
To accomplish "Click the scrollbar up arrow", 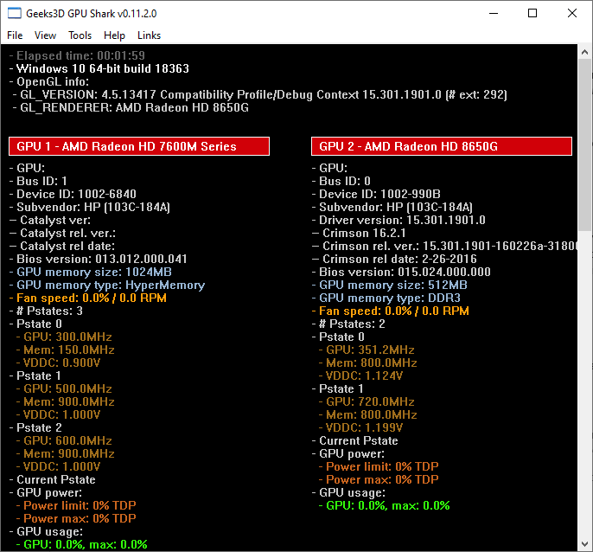I will point(585,52).
